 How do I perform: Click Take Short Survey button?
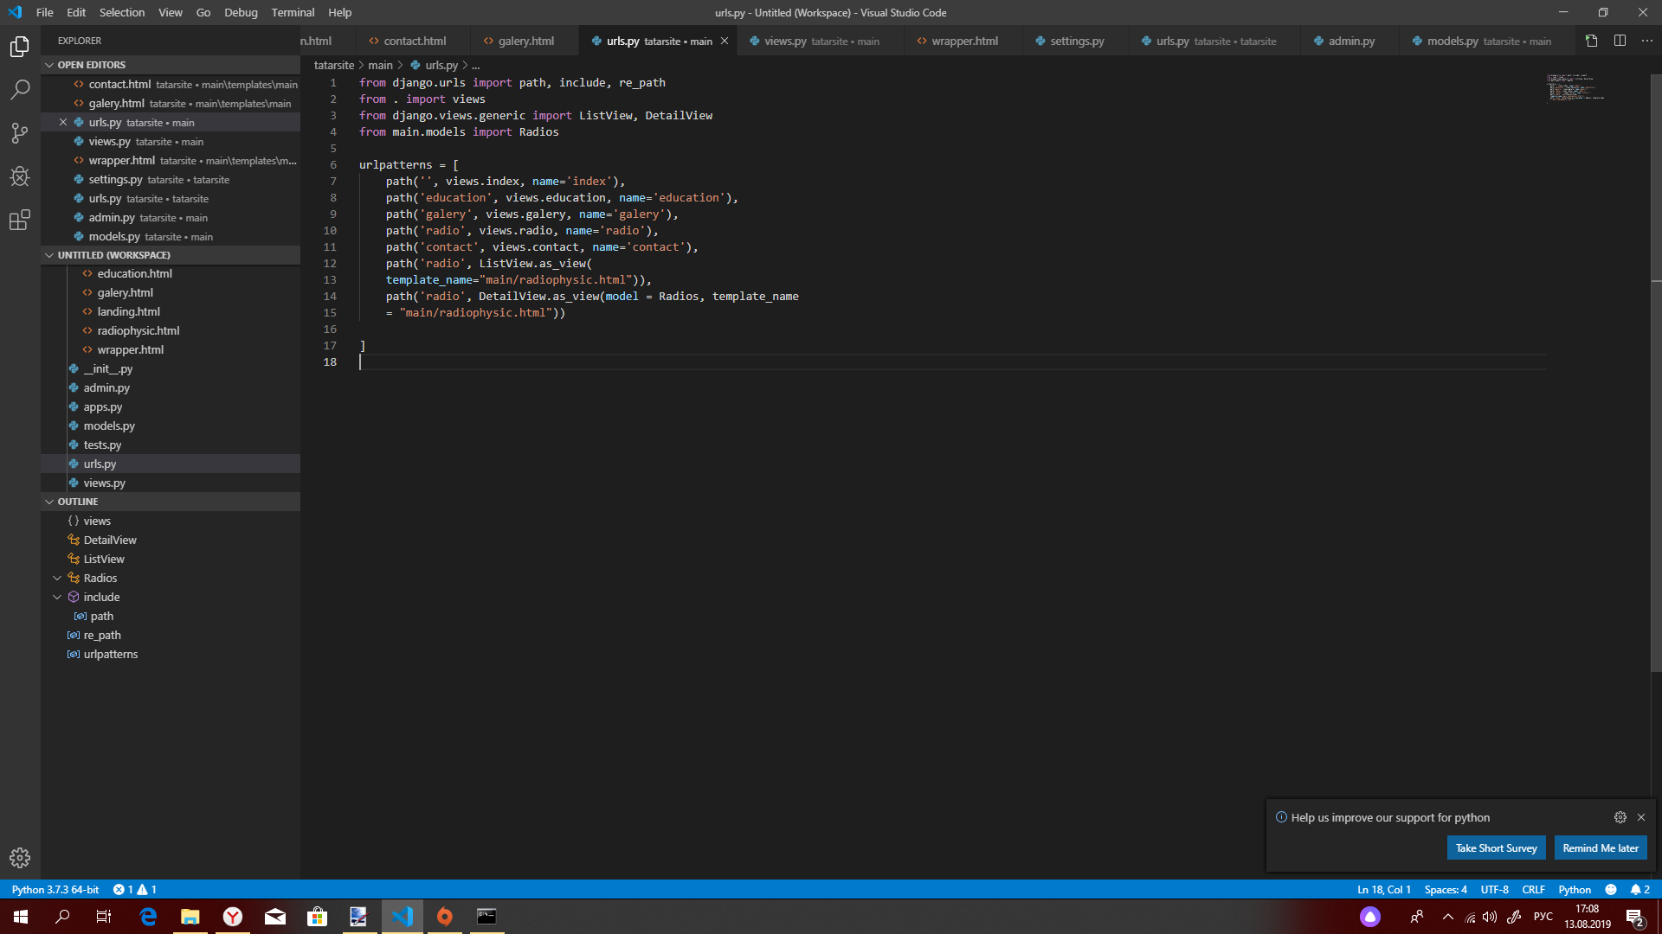click(x=1496, y=848)
